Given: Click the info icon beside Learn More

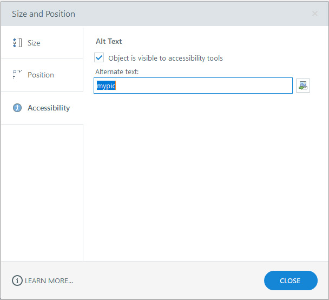Looking at the screenshot, I should click(x=17, y=281).
